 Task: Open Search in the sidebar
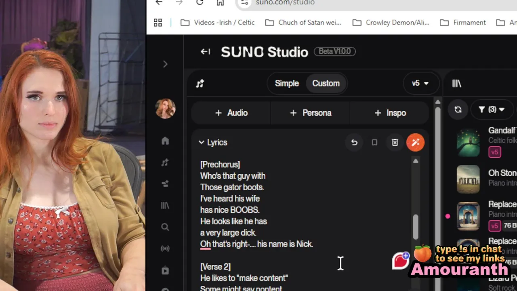pyautogui.click(x=165, y=227)
